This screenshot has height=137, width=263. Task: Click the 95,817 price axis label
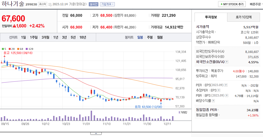pyautogui.click(x=180, y=79)
